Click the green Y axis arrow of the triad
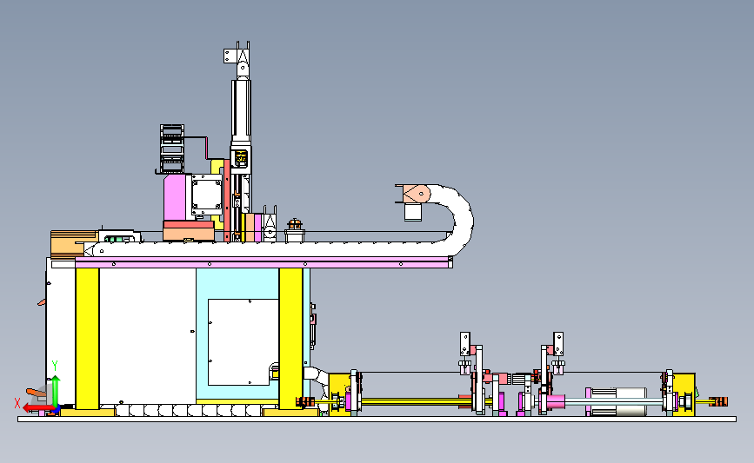 click(56, 390)
